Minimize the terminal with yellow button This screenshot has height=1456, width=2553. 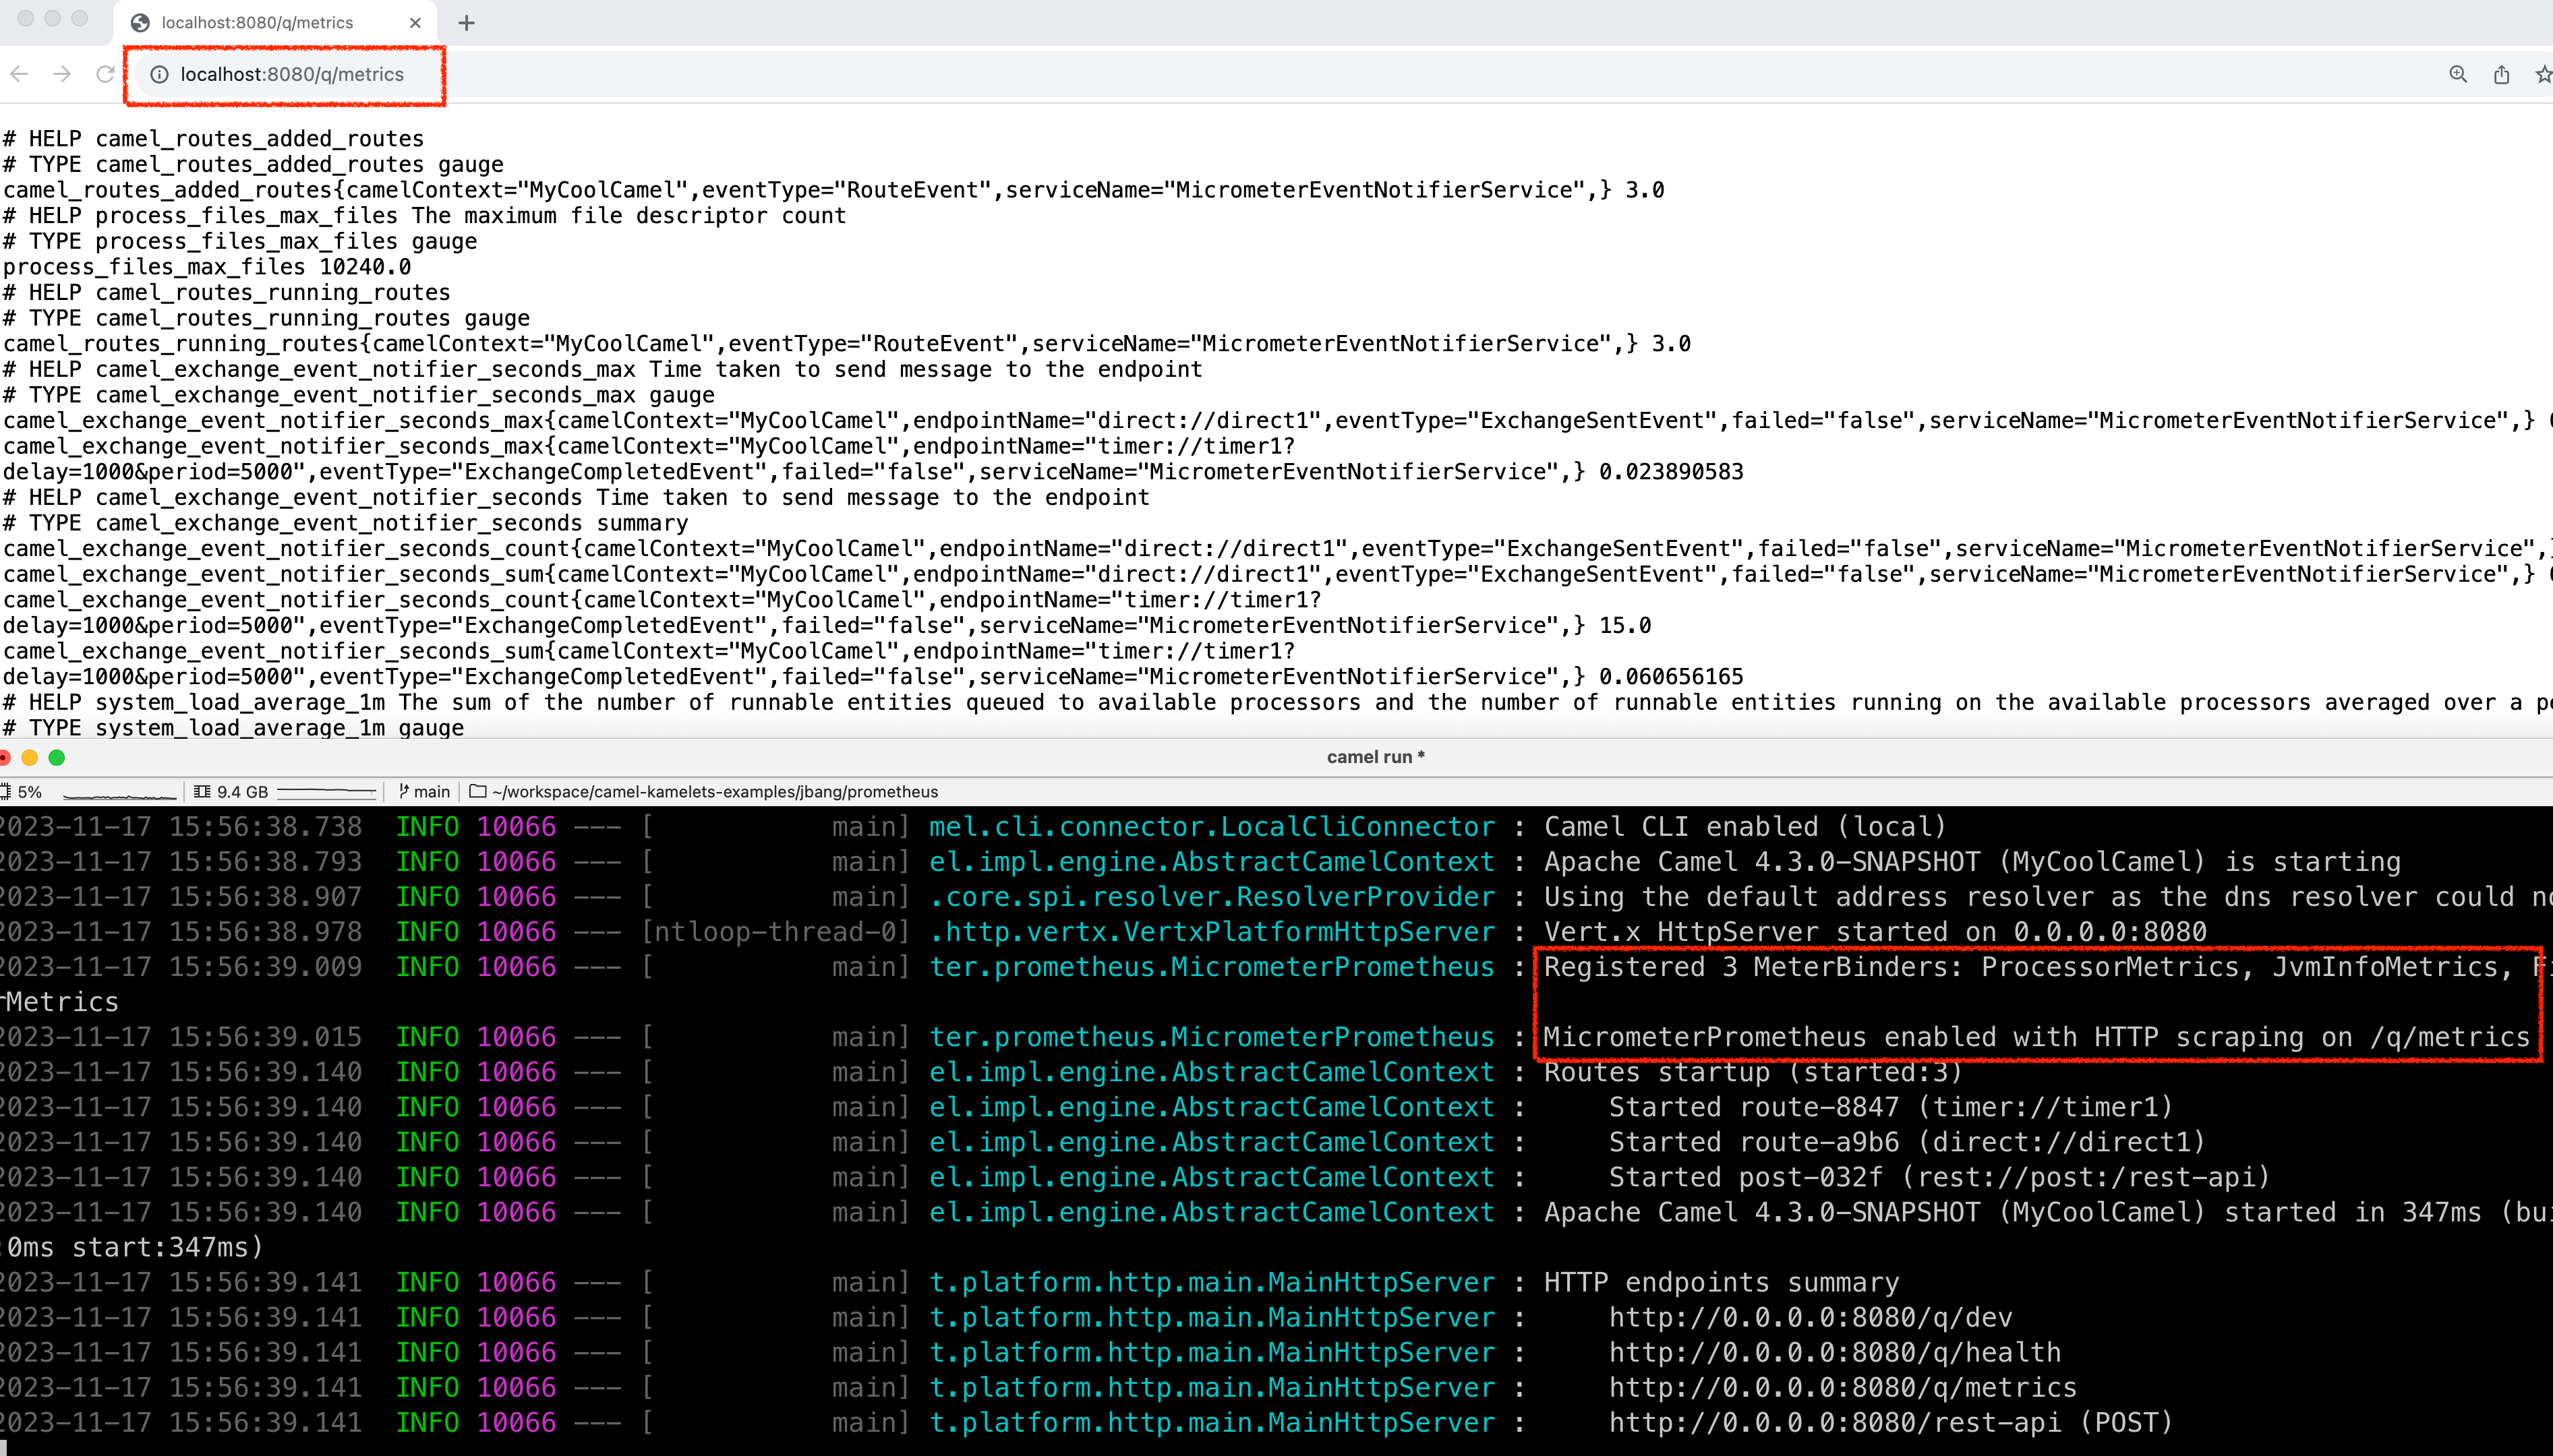click(x=30, y=758)
